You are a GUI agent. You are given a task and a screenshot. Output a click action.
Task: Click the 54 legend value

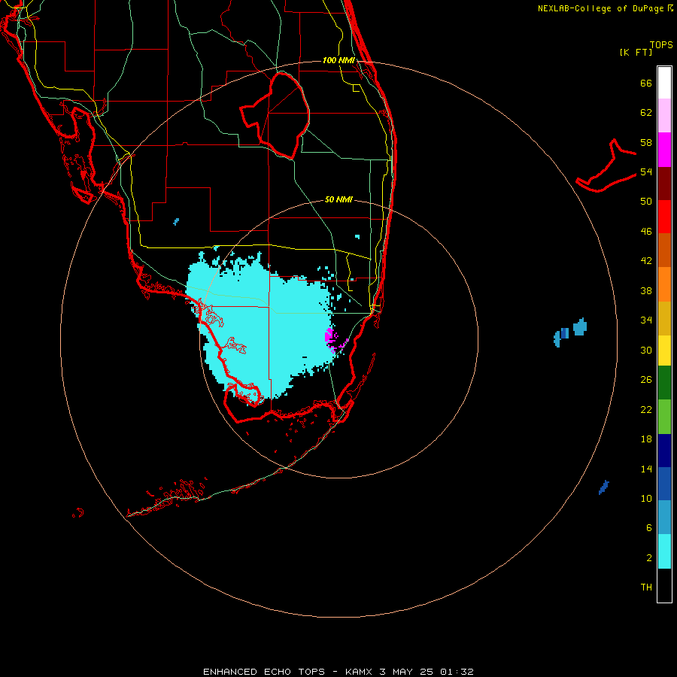pyautogui.click(x=646, y=172)
